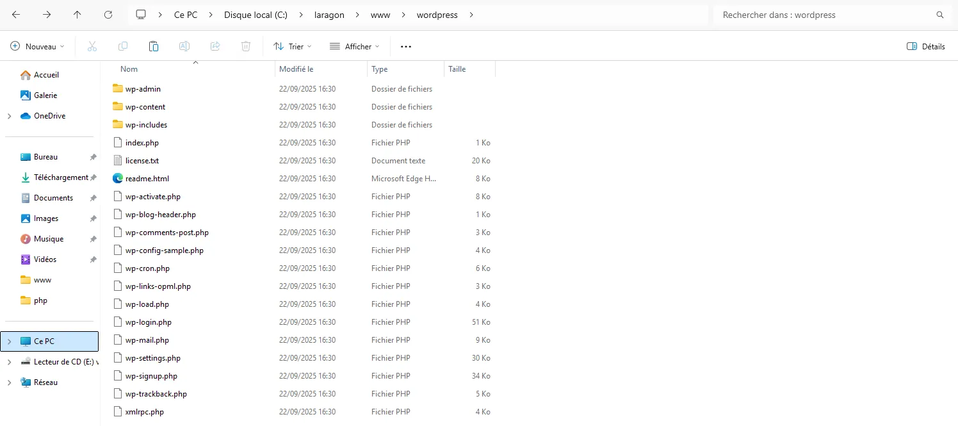This screenshot has height=426, width=958.
Task: Go up one folder level arrow
Action: click(x=77, y=15)
